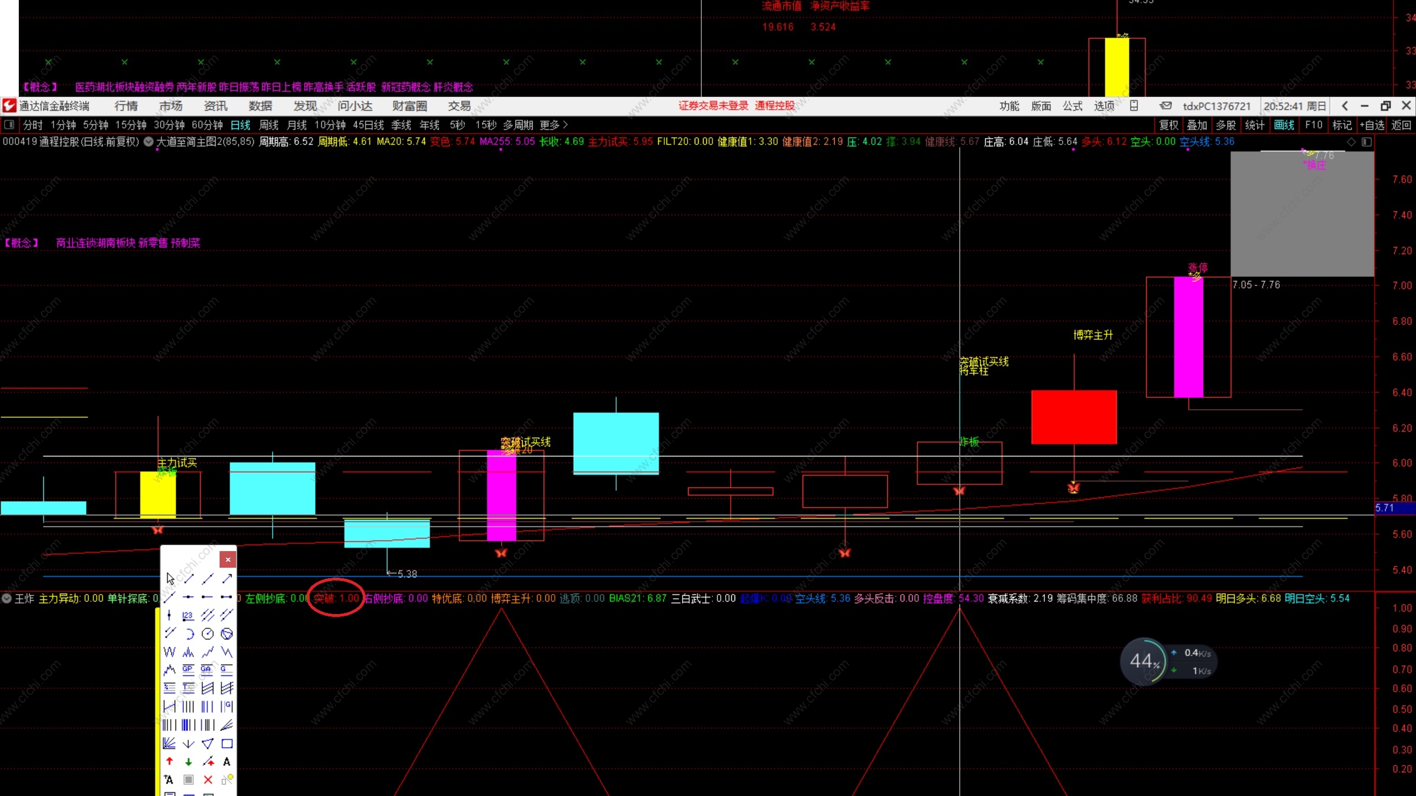
Task: Select the text annotation A tool
Action: coord(226,762)
